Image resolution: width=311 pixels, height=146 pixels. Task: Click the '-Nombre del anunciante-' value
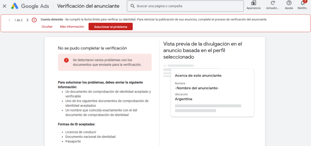click(x=197, y=88)
